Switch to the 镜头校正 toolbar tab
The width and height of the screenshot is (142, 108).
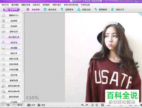pos(50,10)
